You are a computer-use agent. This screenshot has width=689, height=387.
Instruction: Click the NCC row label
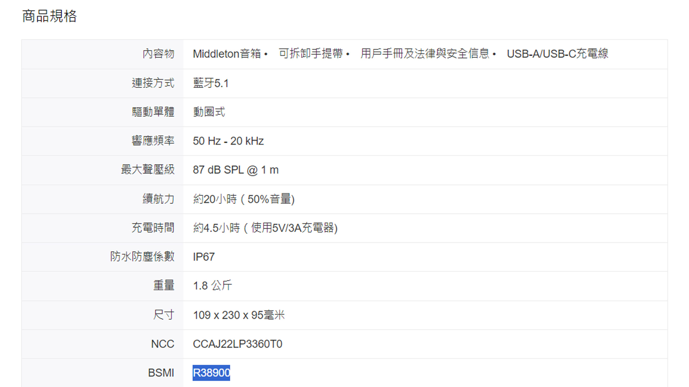click(163, 344)
